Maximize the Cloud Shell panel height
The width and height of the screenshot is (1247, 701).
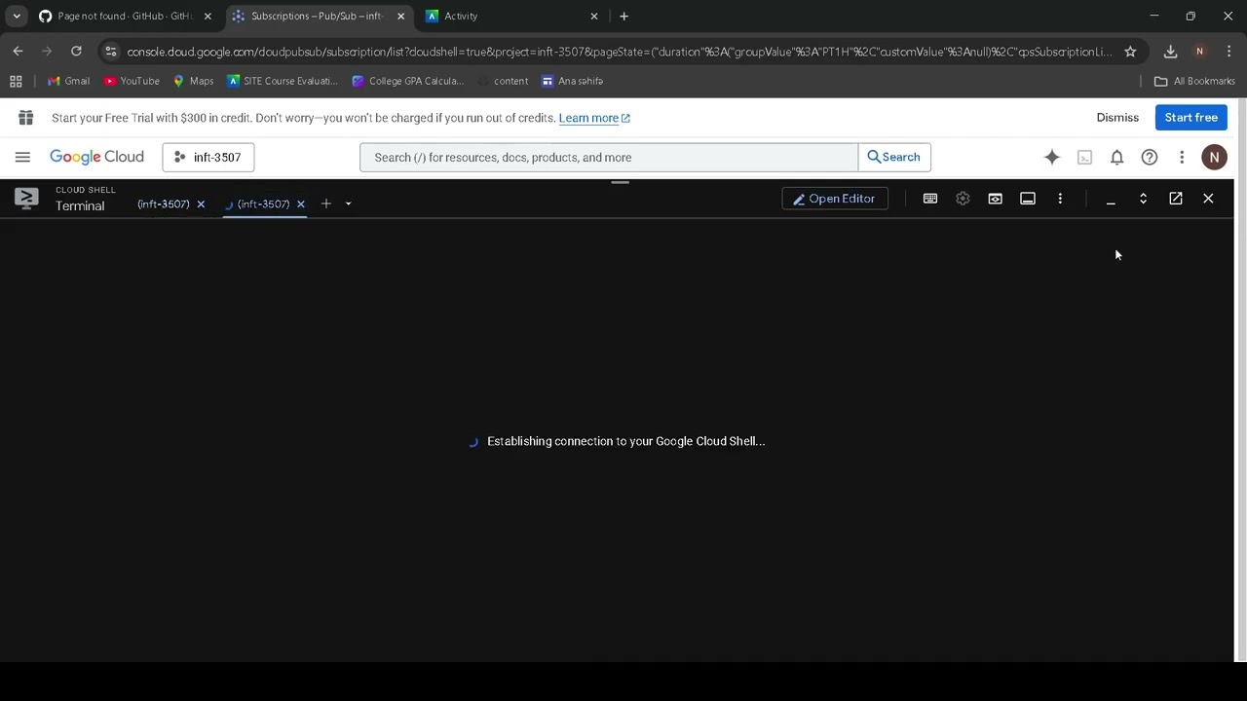1143,199
